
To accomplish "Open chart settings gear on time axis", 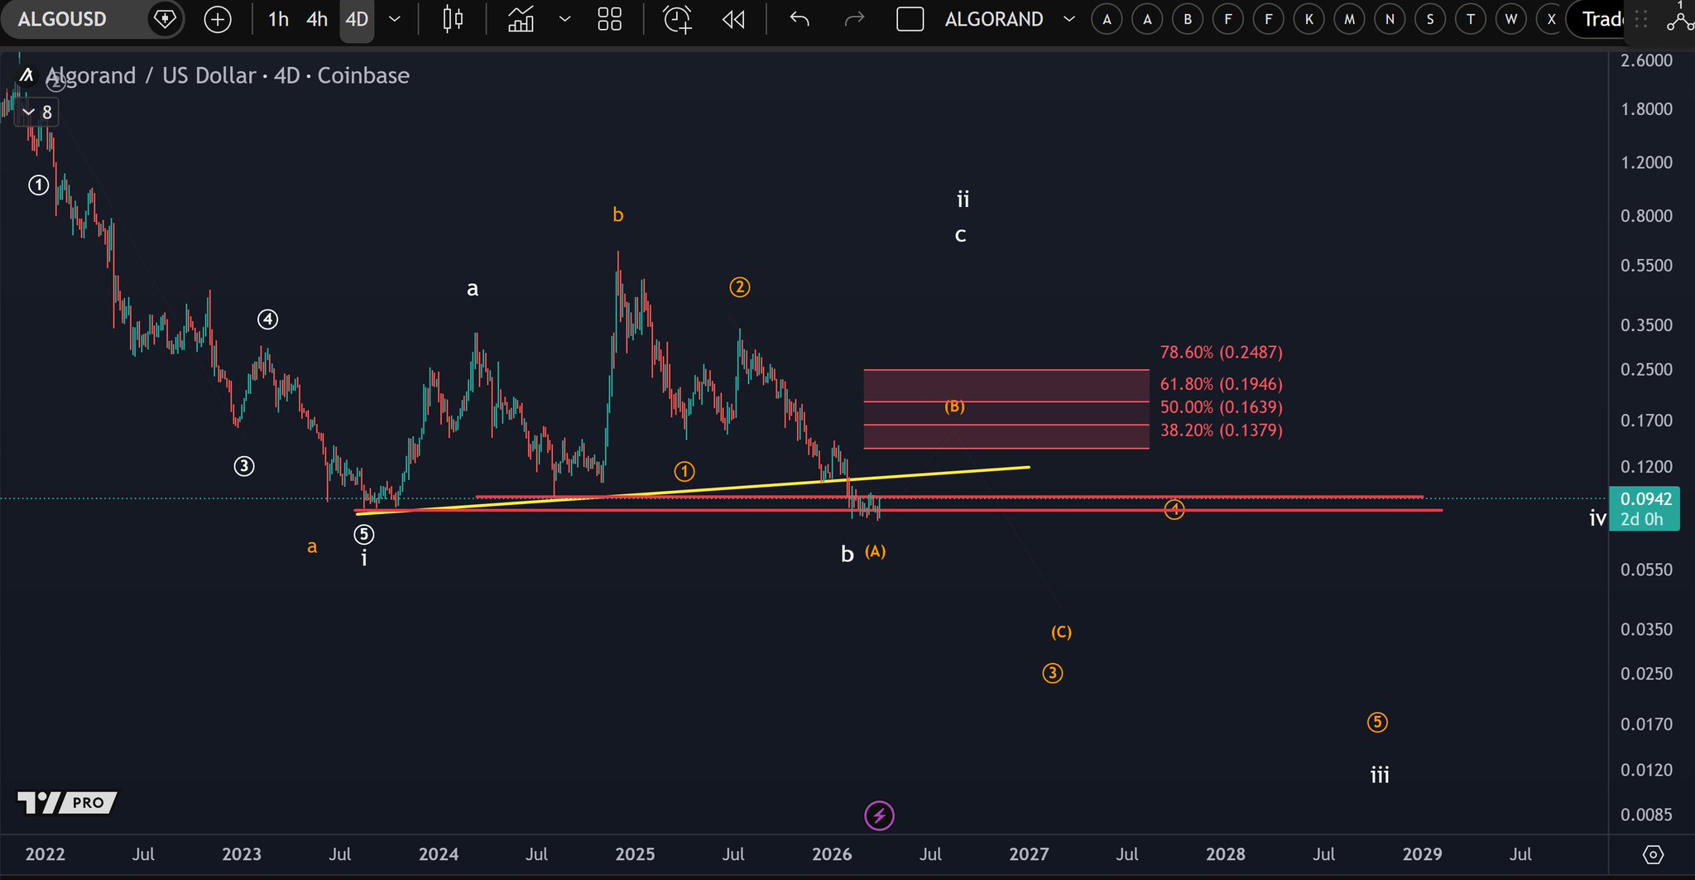I will click(1653, 854).
